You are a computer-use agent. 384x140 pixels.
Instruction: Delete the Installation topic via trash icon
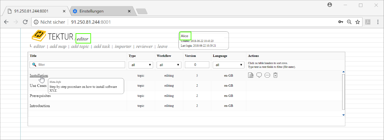pos(275,75)
